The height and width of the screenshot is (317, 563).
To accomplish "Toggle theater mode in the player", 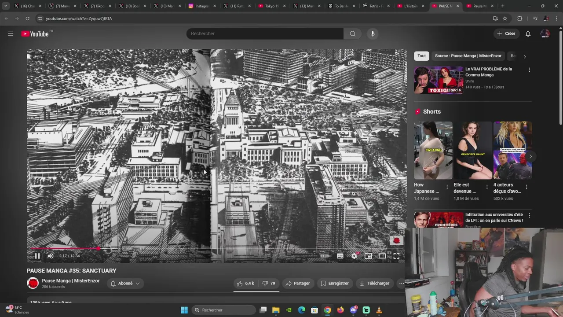I will pos(382,256).
